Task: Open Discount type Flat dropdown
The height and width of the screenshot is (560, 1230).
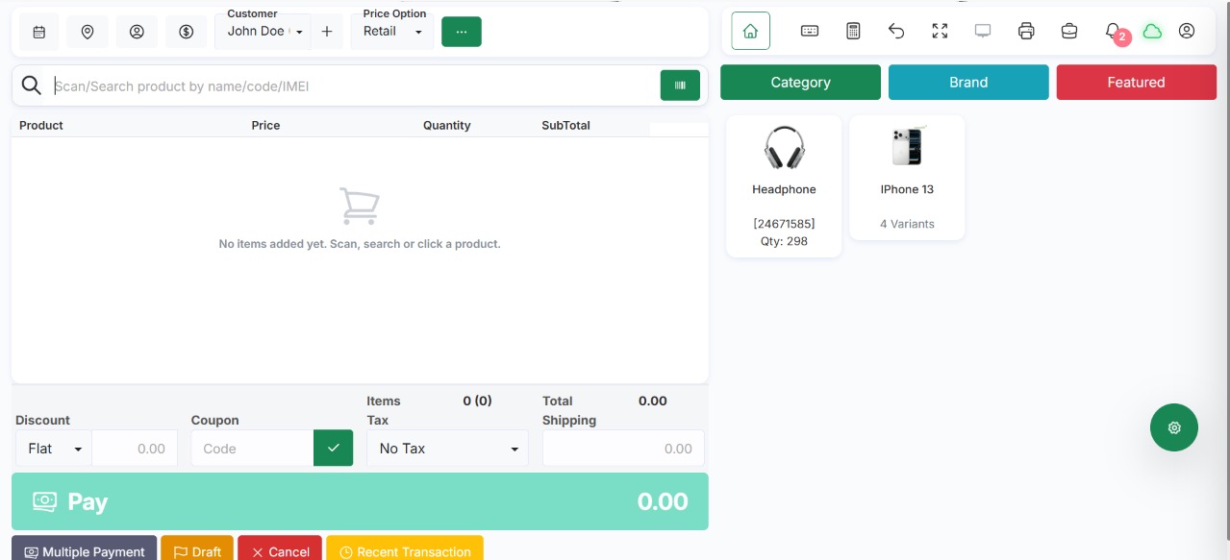Action: pyautogui.click(x=54, y=449)
